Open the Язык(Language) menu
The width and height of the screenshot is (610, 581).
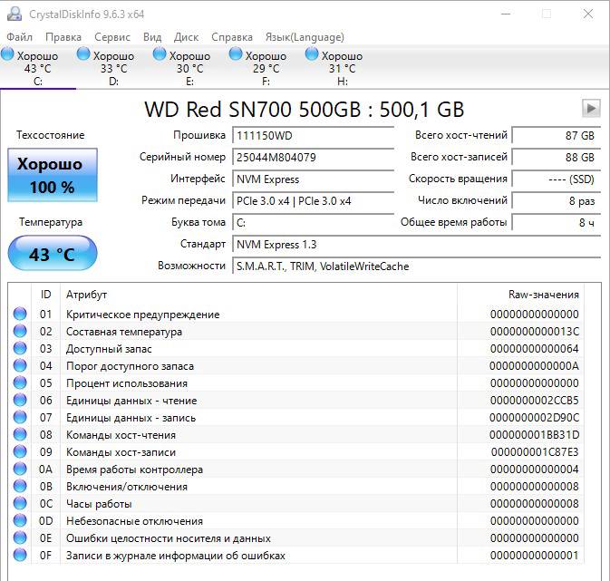pos(305,37)
